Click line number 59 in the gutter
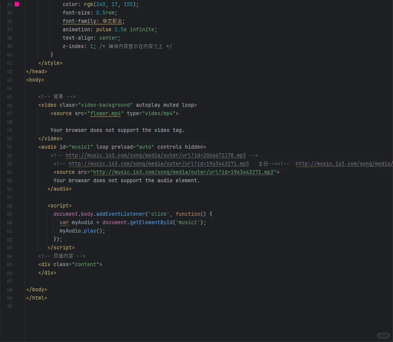Screen dimensions: 393x342 [x=10, y=214]
